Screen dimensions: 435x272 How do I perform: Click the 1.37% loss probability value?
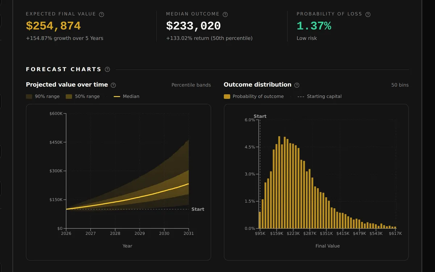tap(314, 26)
